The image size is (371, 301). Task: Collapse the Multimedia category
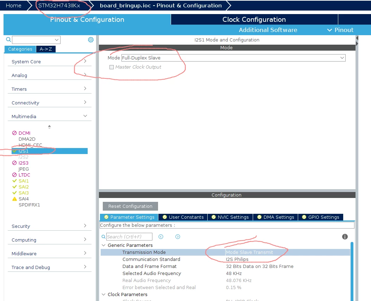49,116
